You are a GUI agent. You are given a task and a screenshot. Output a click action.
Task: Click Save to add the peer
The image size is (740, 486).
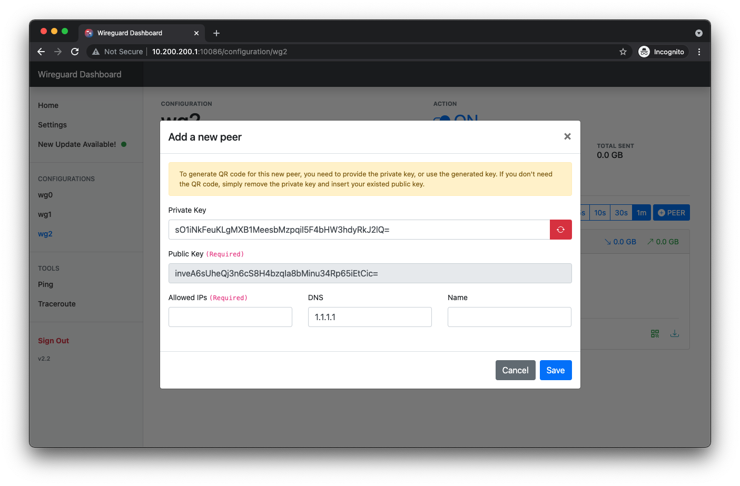coord(555,370)
